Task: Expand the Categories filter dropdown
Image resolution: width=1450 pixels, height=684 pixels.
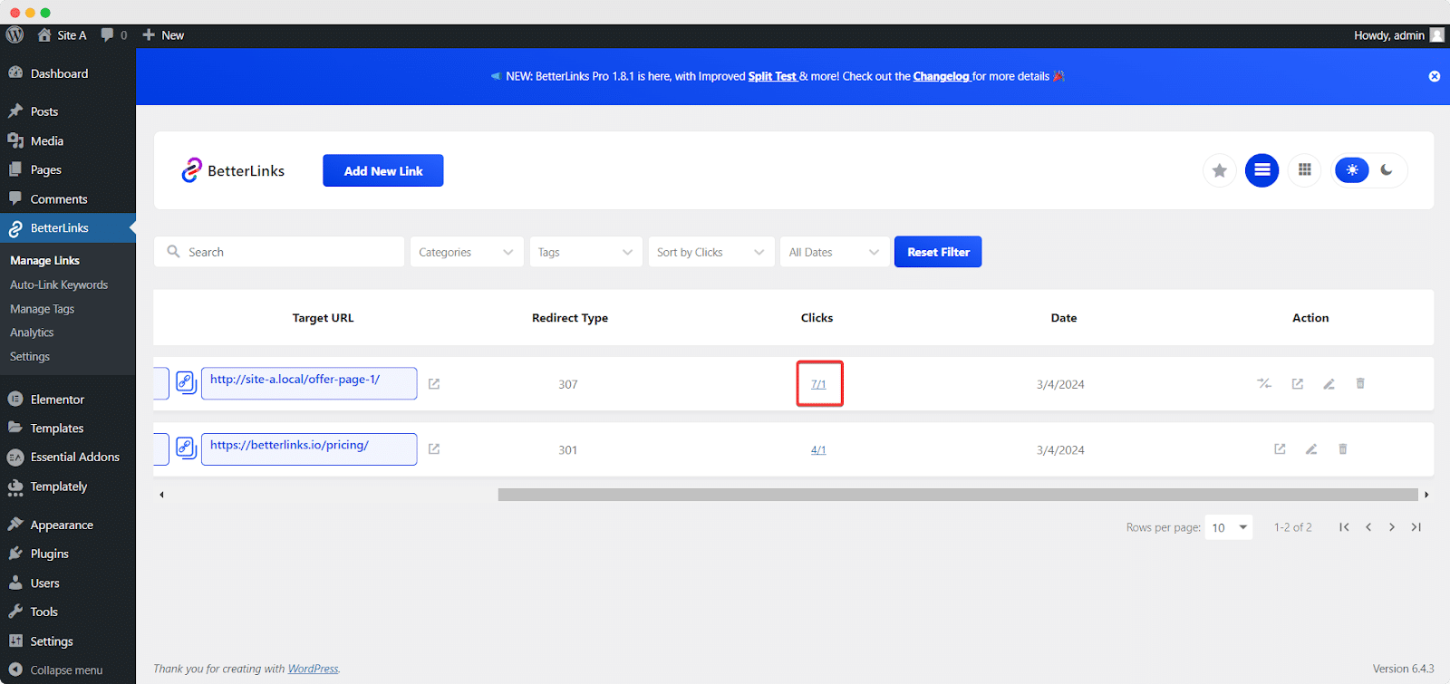Action: click(466, 252)
